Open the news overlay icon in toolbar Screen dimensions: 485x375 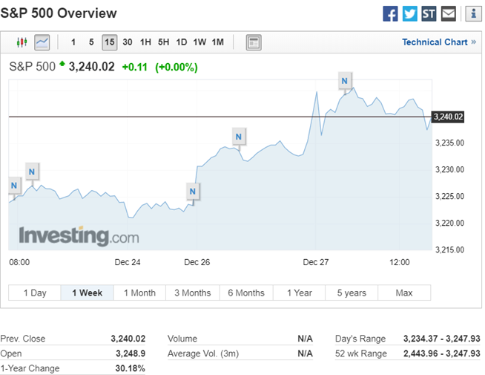click(x=254, y=42)
